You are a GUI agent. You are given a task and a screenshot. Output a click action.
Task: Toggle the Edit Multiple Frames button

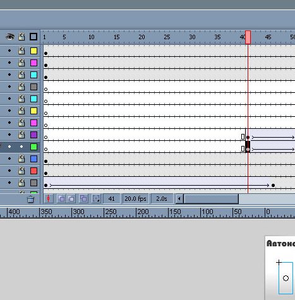click(83, 198)
